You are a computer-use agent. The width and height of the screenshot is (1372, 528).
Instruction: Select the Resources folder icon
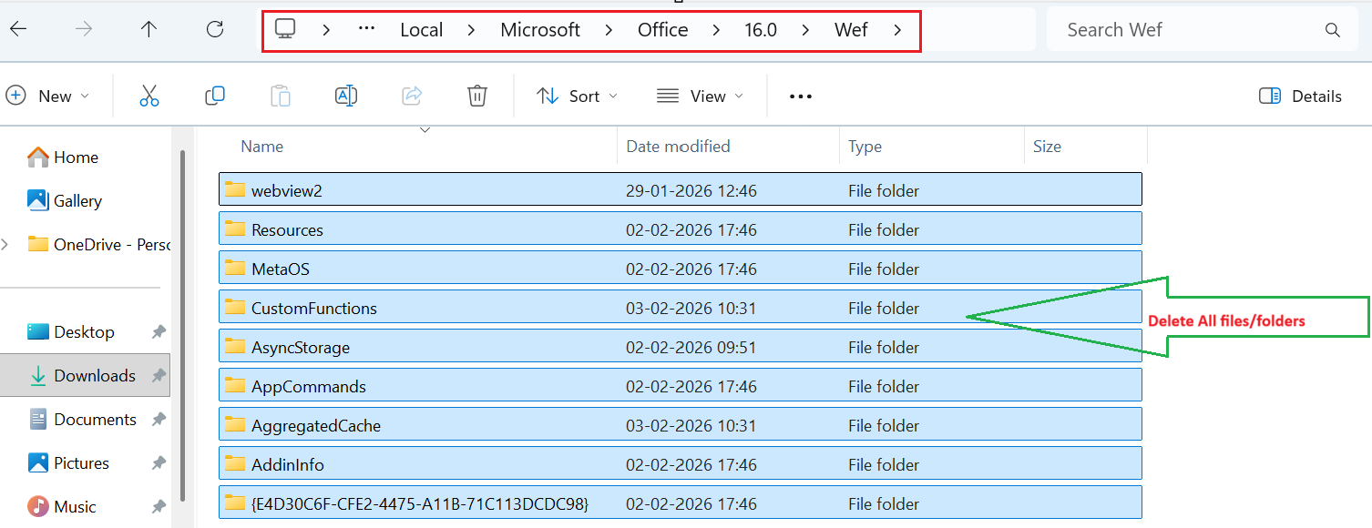click(x=236, y=228)
